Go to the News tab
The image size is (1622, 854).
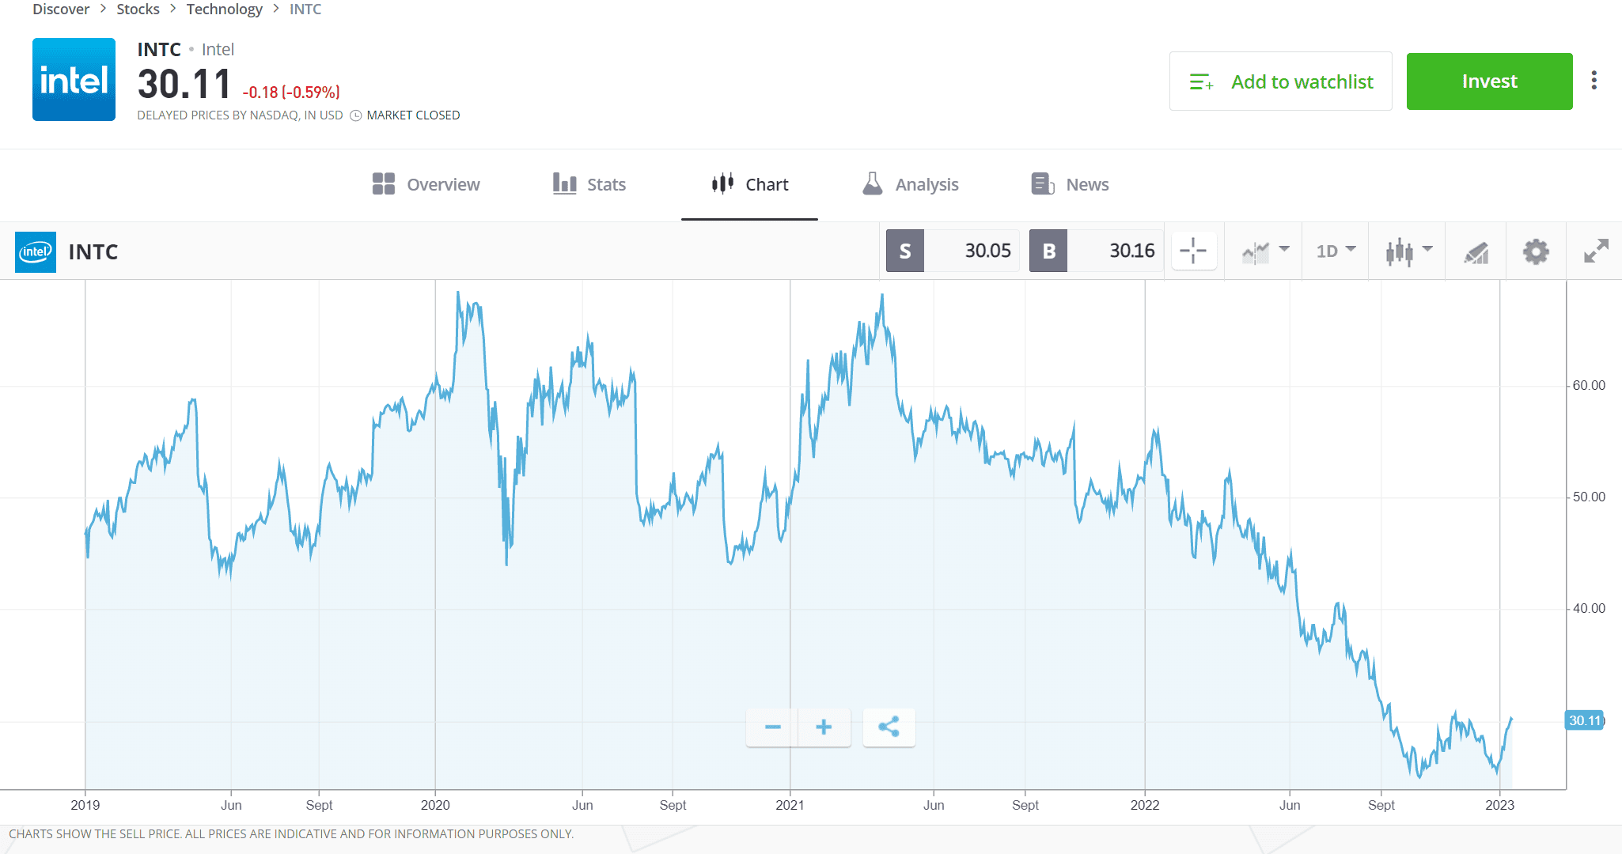[1070, 184]
